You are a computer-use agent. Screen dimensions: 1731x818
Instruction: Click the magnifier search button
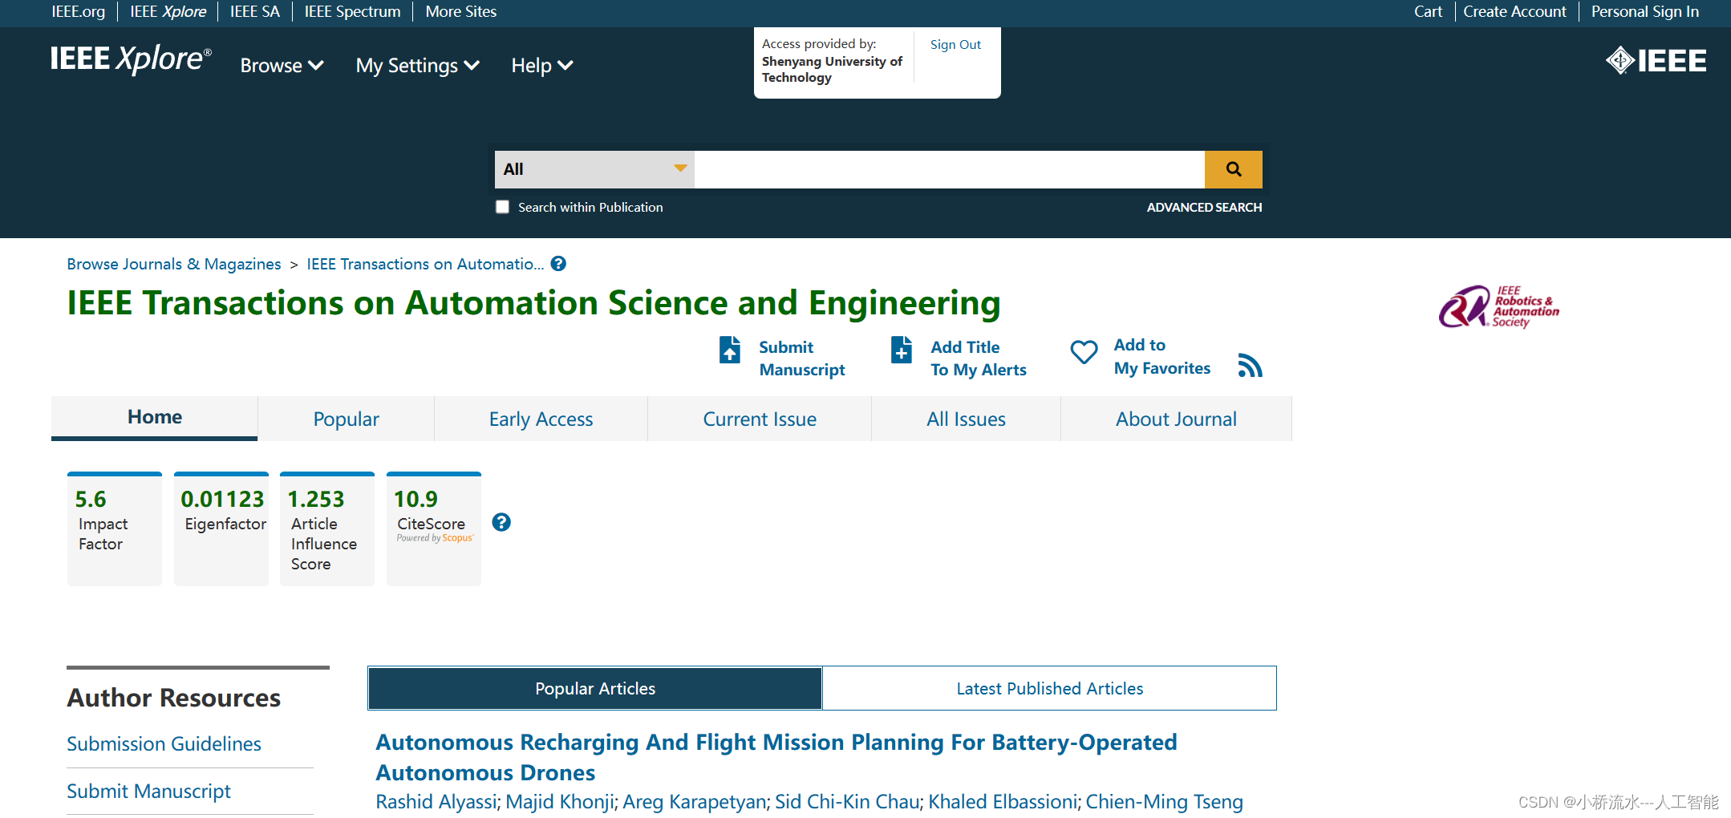[1233, 169]
